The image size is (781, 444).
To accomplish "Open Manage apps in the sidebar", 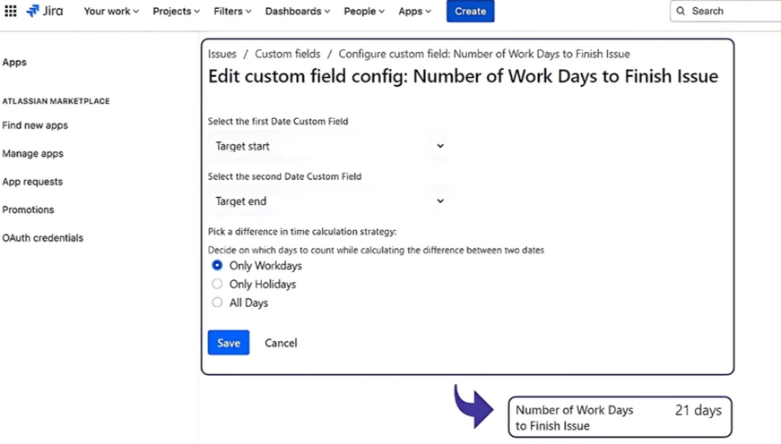I will [x=33, y=154].
